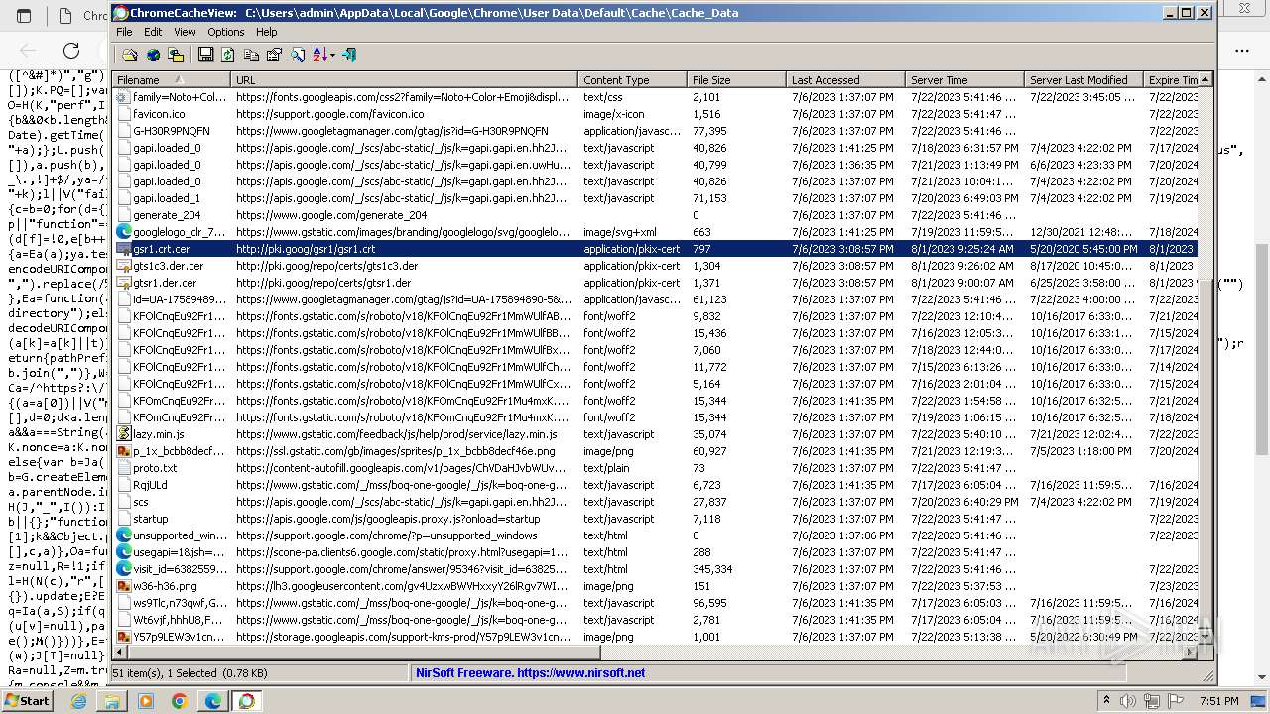
Task: Click file icon of gsr1.crt.cer row
Action: point(123,249)
